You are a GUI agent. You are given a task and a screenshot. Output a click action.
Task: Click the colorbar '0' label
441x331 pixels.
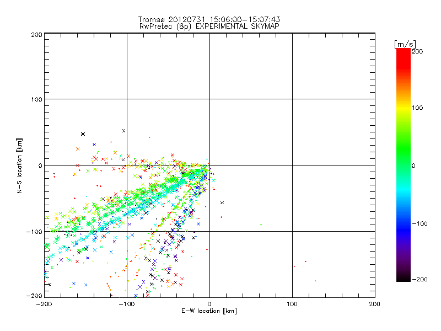pos(413,166)
